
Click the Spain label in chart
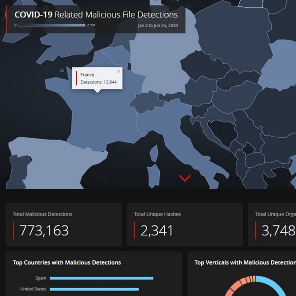click(41, 278)
